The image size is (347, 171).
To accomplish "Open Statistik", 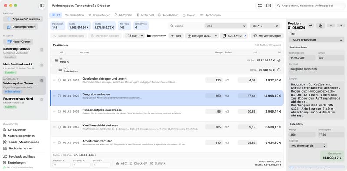I will click(x=157, y=163).
